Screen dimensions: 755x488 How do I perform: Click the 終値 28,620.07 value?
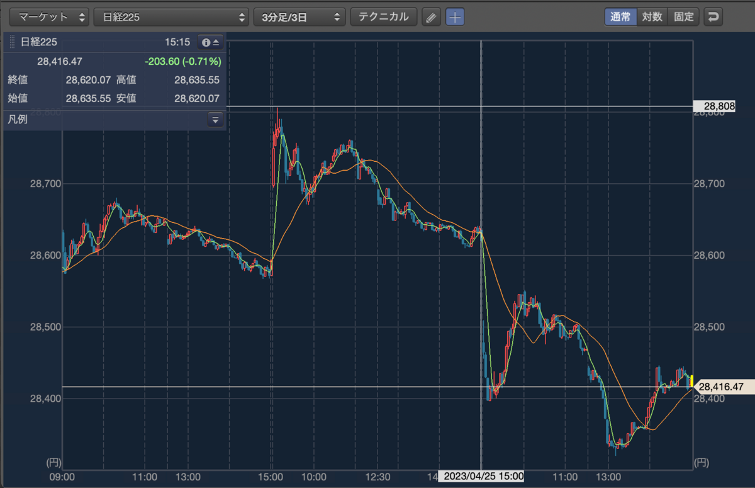click(88, 80)
